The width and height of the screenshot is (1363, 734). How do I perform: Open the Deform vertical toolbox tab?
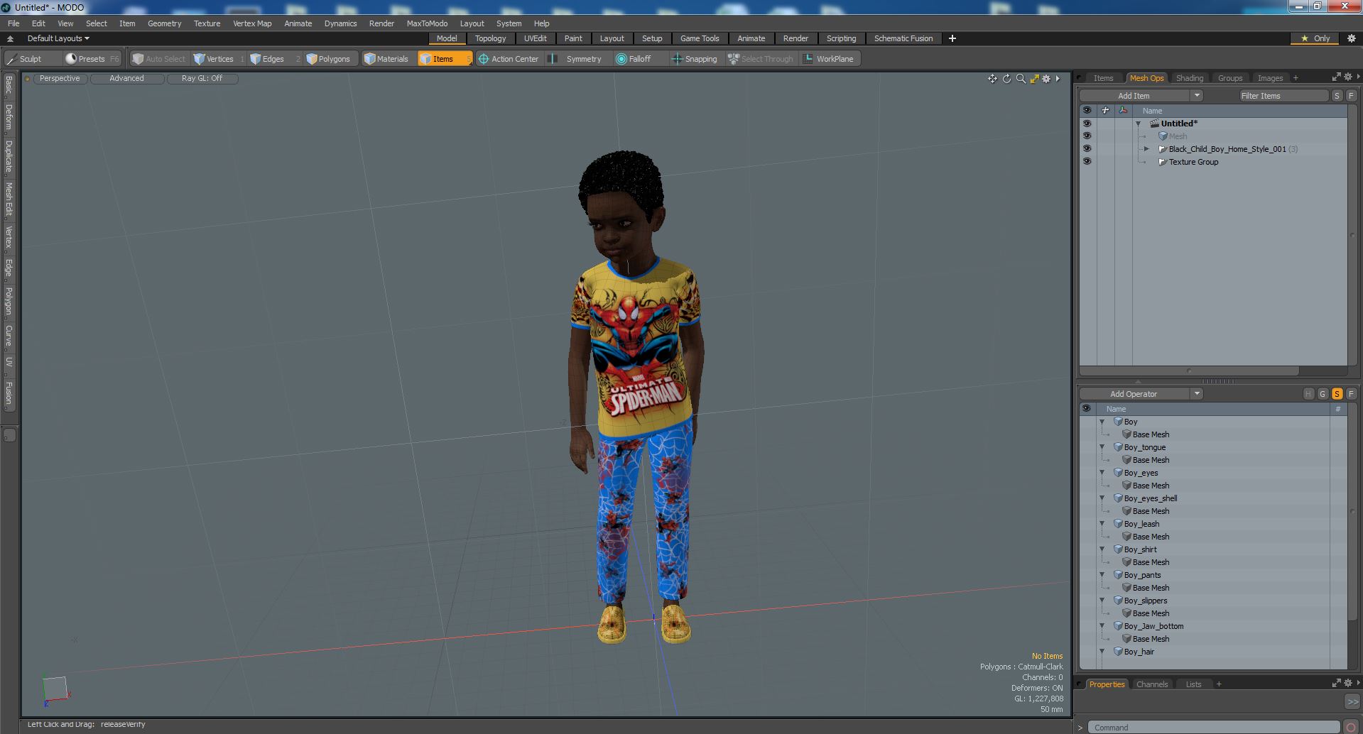point(9,117)
